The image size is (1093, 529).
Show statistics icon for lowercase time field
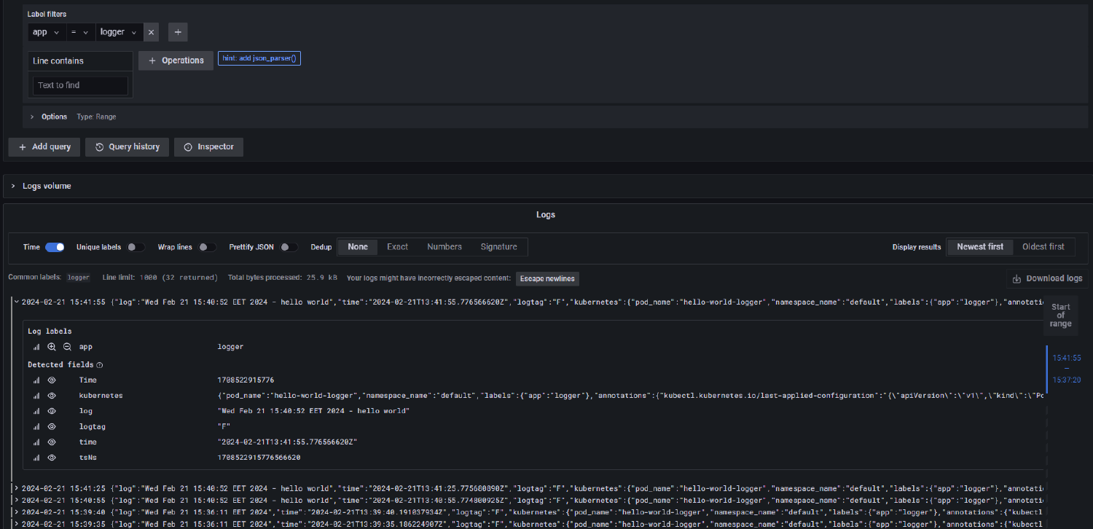[36, 442]
